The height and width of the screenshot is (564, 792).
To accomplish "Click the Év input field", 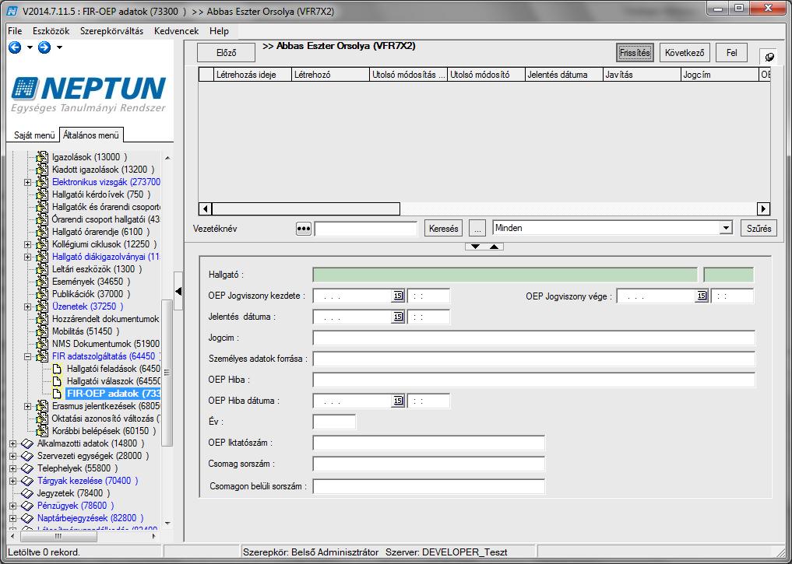I will click(334, 422).
